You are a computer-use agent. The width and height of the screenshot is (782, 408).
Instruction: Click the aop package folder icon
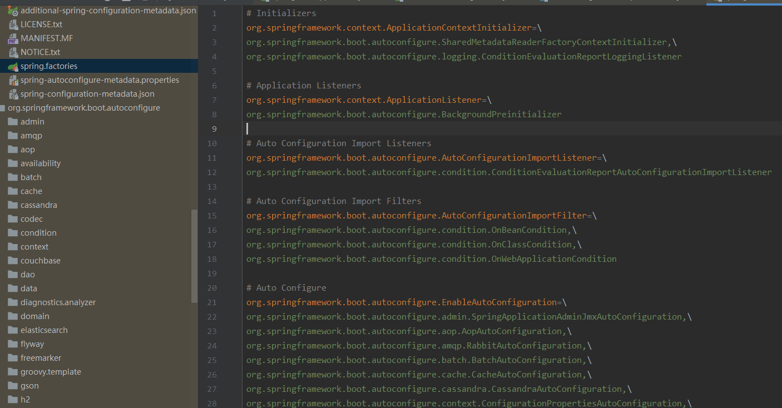click(13, 150)
